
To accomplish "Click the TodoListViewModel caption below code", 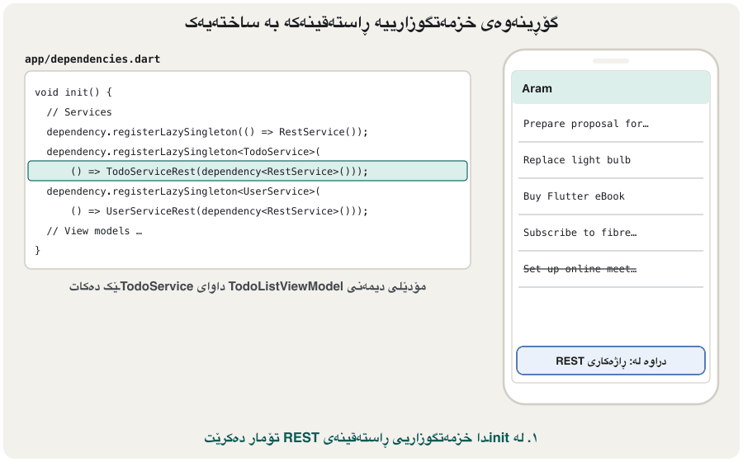I will (x=248, y=286).
